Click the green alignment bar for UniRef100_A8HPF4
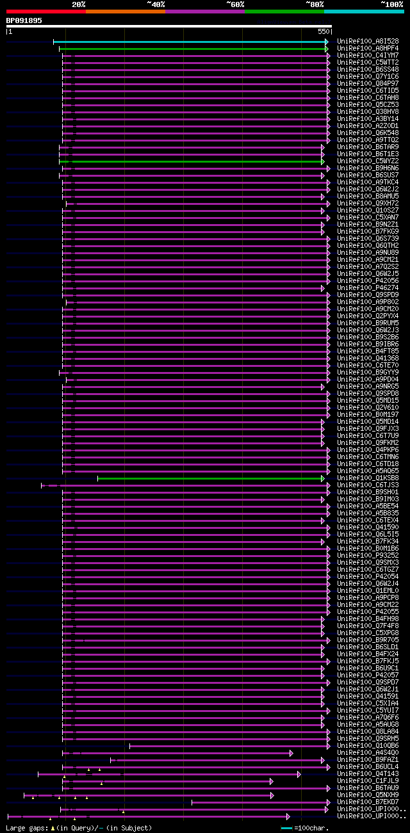Screen dimensions: 410x833 pyautogui.click(x=193, y=49)
